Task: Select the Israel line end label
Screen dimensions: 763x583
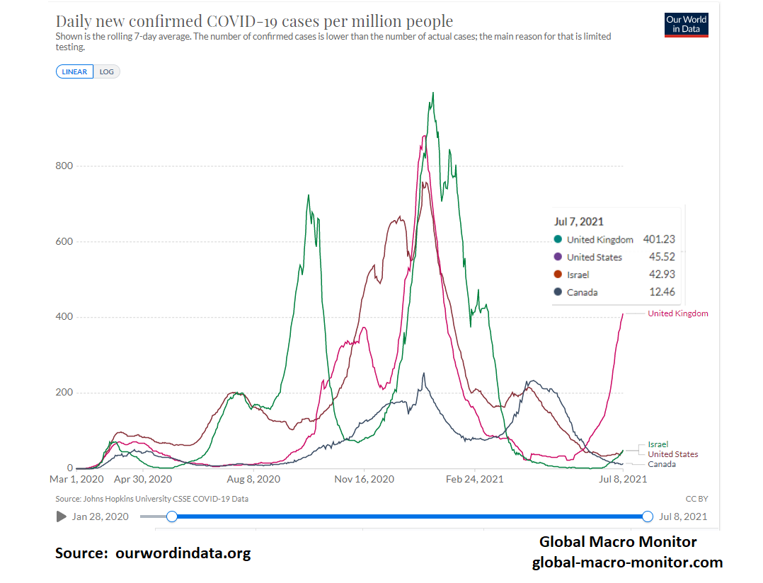Action: [x=658, y=444]
